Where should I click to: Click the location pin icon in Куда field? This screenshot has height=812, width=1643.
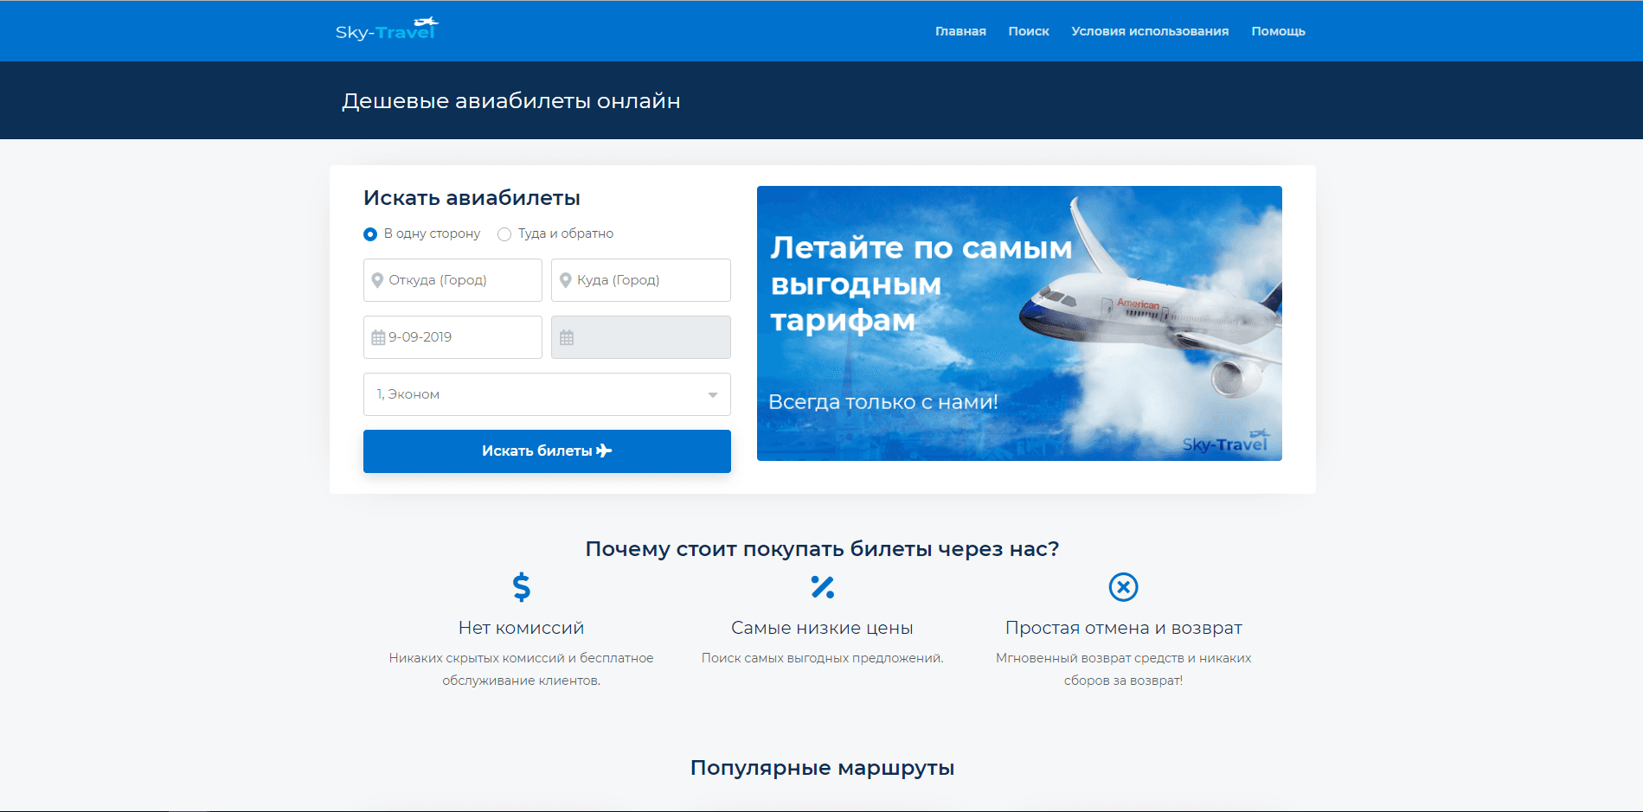566,279
